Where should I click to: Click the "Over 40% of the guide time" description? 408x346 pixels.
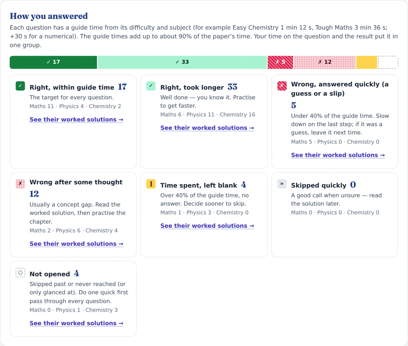click(x=204, y=200)
